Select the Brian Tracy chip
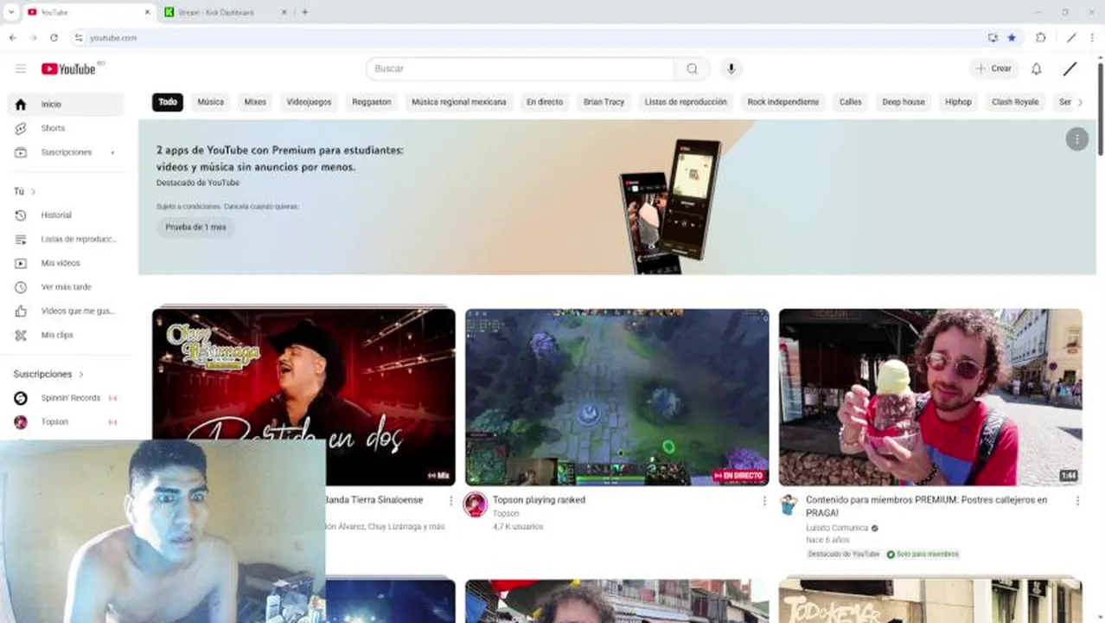1105x623 pixels. point(604,102)
